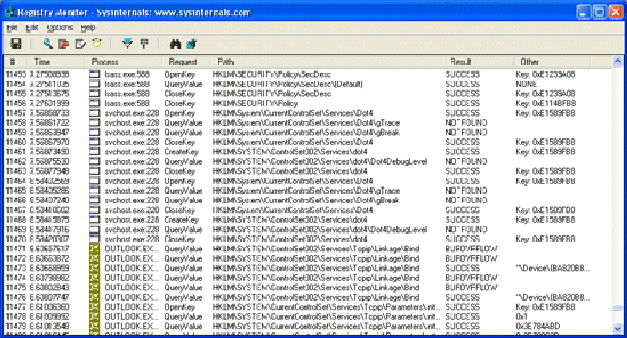Click the Other column header

552,62
